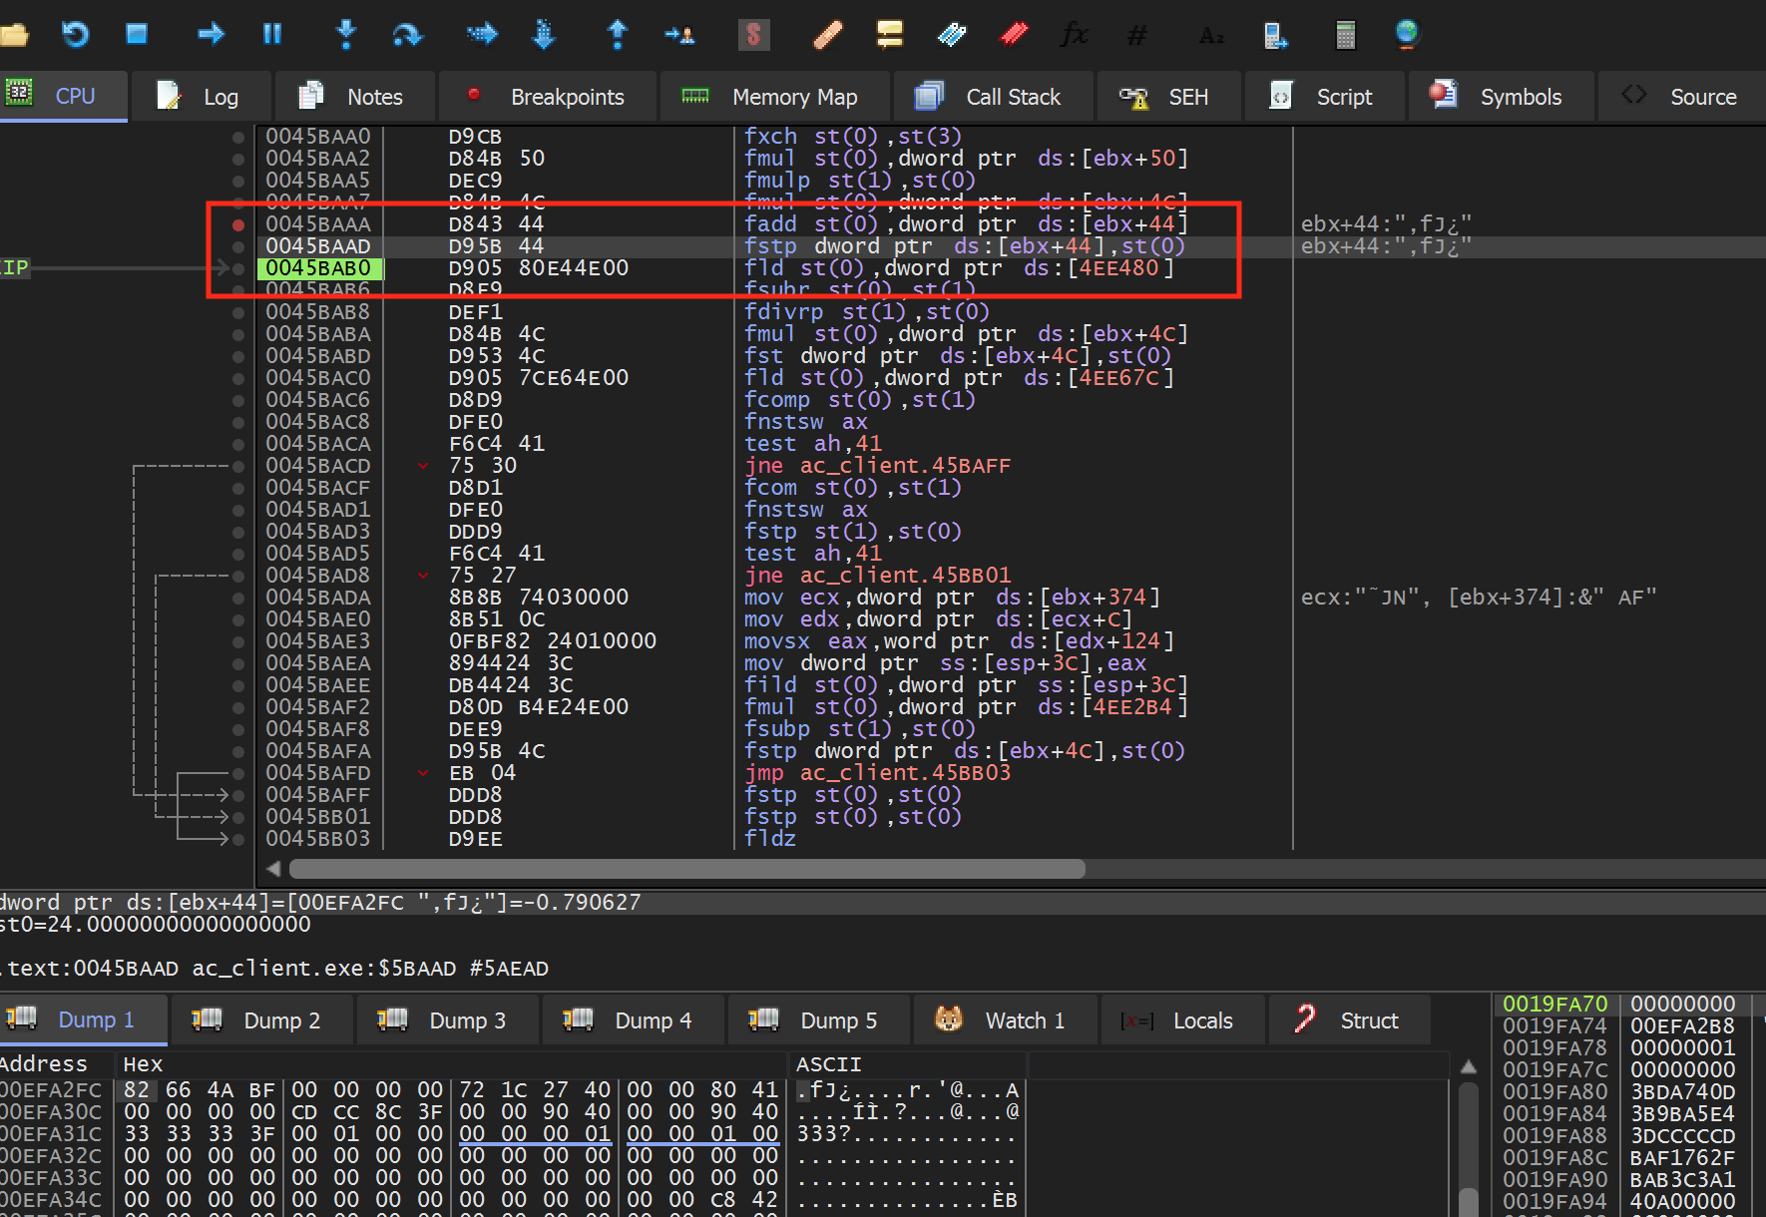Image resolution: width=1766 pixels, height=1217 pixels.
Task: Toggle breakpoint dot at 0045BADA
Action: pos(237,598)
